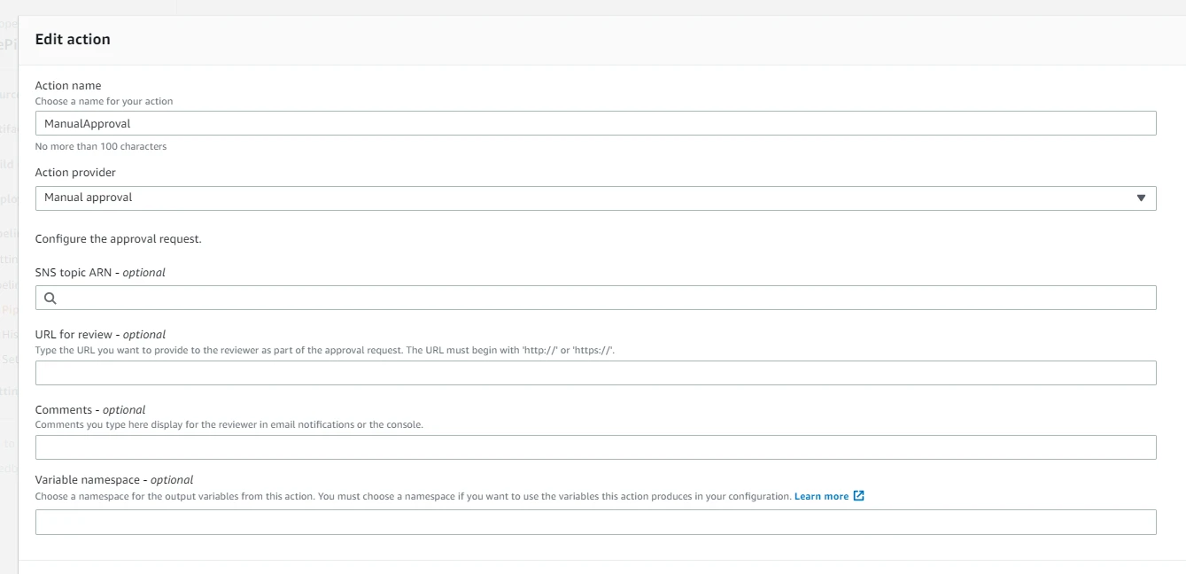Click the Configure the approval request text

[119, 239]
